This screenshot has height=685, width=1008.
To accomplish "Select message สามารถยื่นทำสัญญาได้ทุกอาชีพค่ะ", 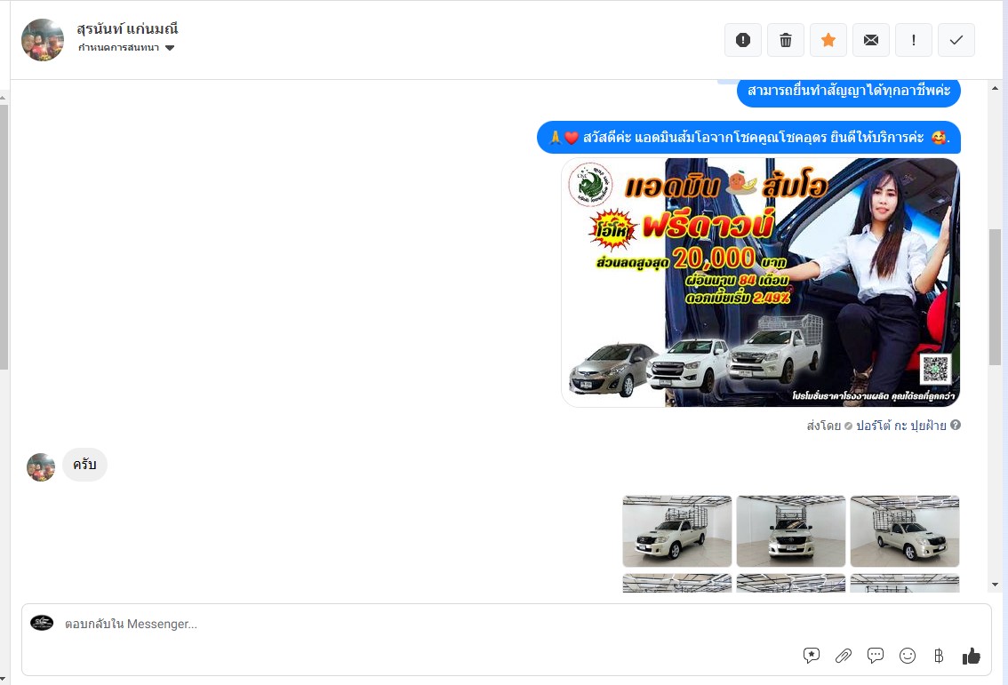I will pyautogui.click(x=849, y=91).
